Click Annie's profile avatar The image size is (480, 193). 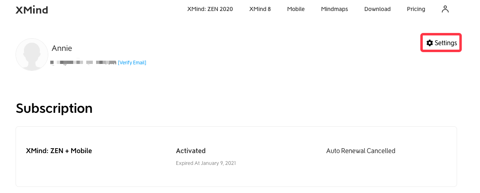(32, 55)
